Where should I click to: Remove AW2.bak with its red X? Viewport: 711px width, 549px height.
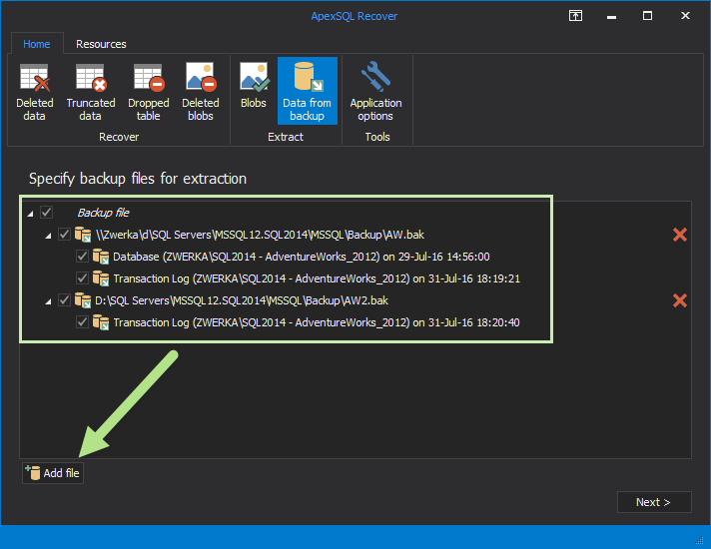tap(680, 300)
